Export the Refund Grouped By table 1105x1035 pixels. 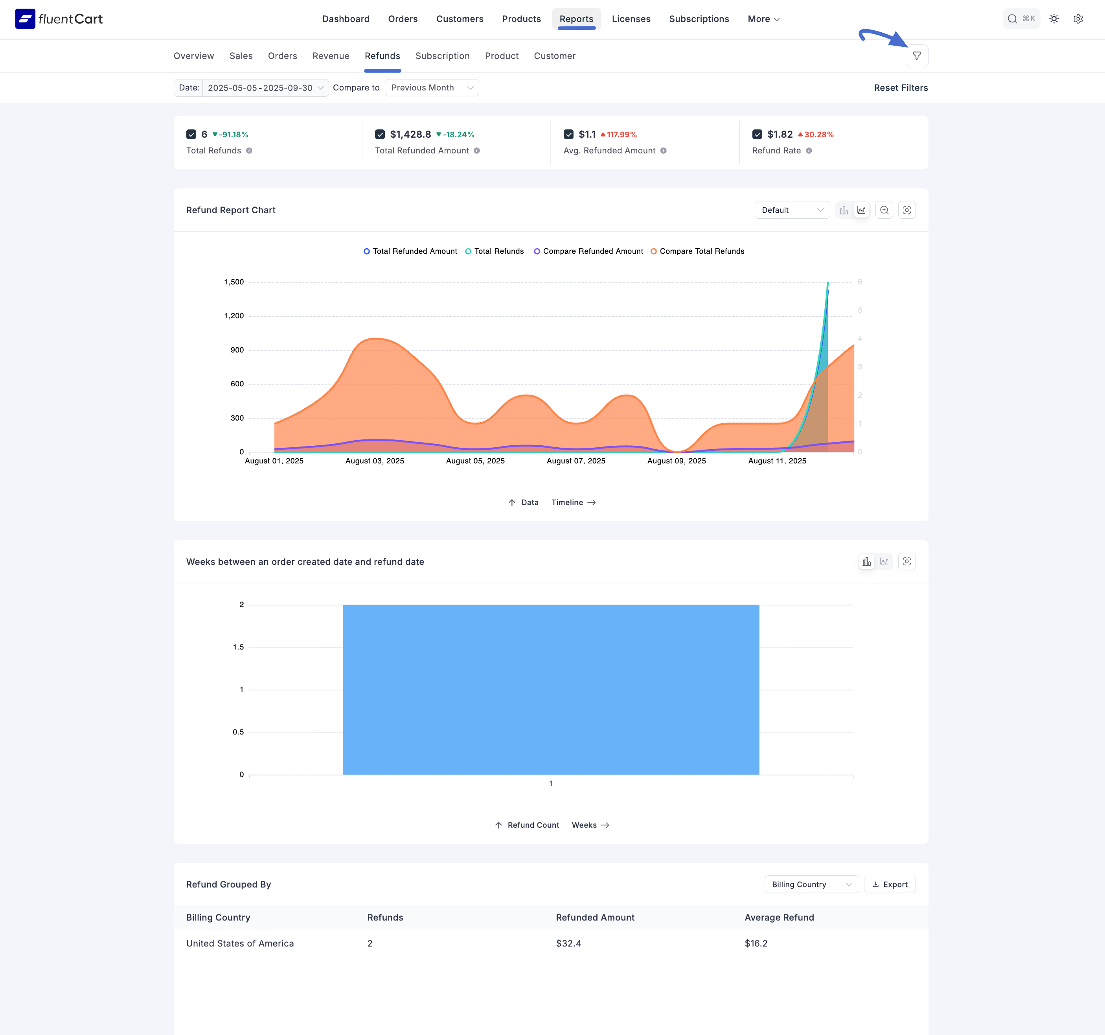coord(889,884)
